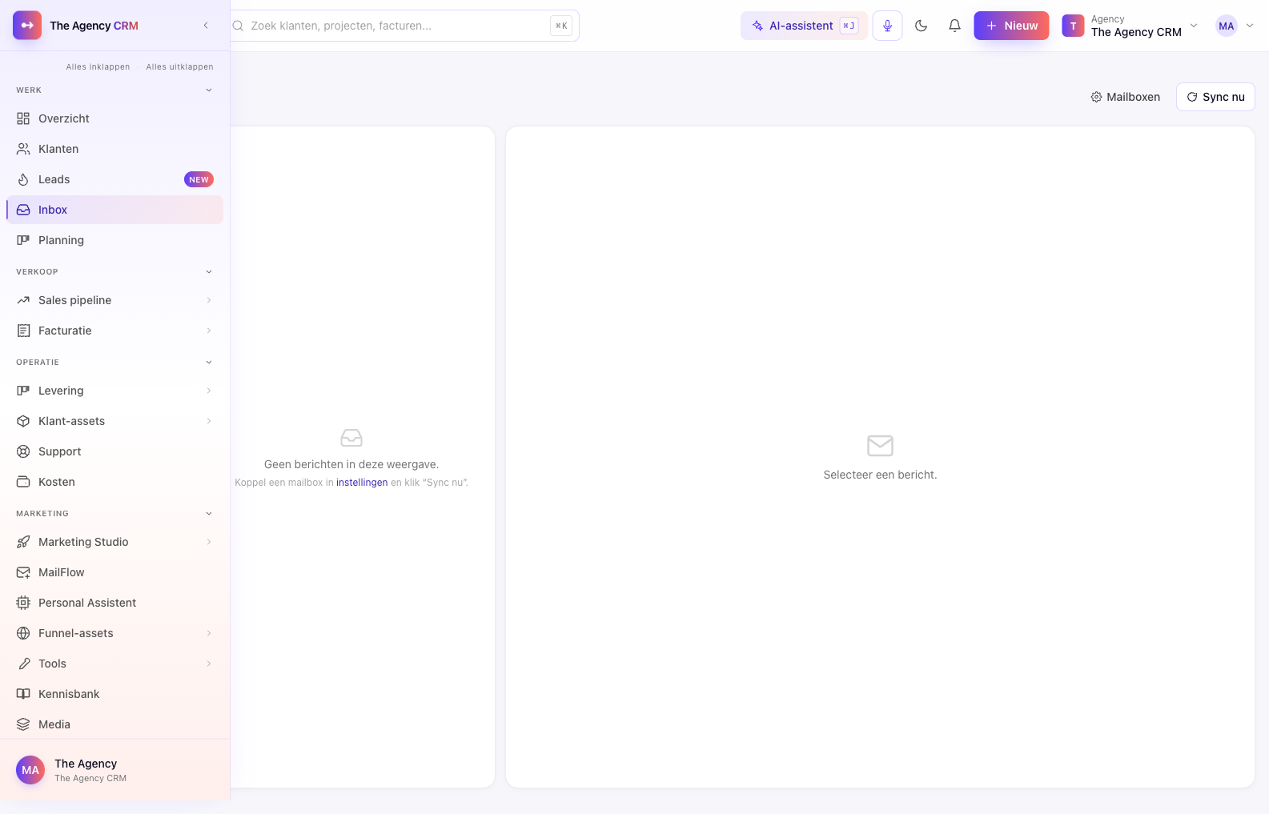Click the Tools wrench icon
The image size is (1269, 814).
23,664
